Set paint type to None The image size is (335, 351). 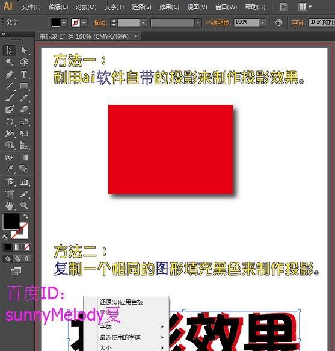[x=27, y=247]
